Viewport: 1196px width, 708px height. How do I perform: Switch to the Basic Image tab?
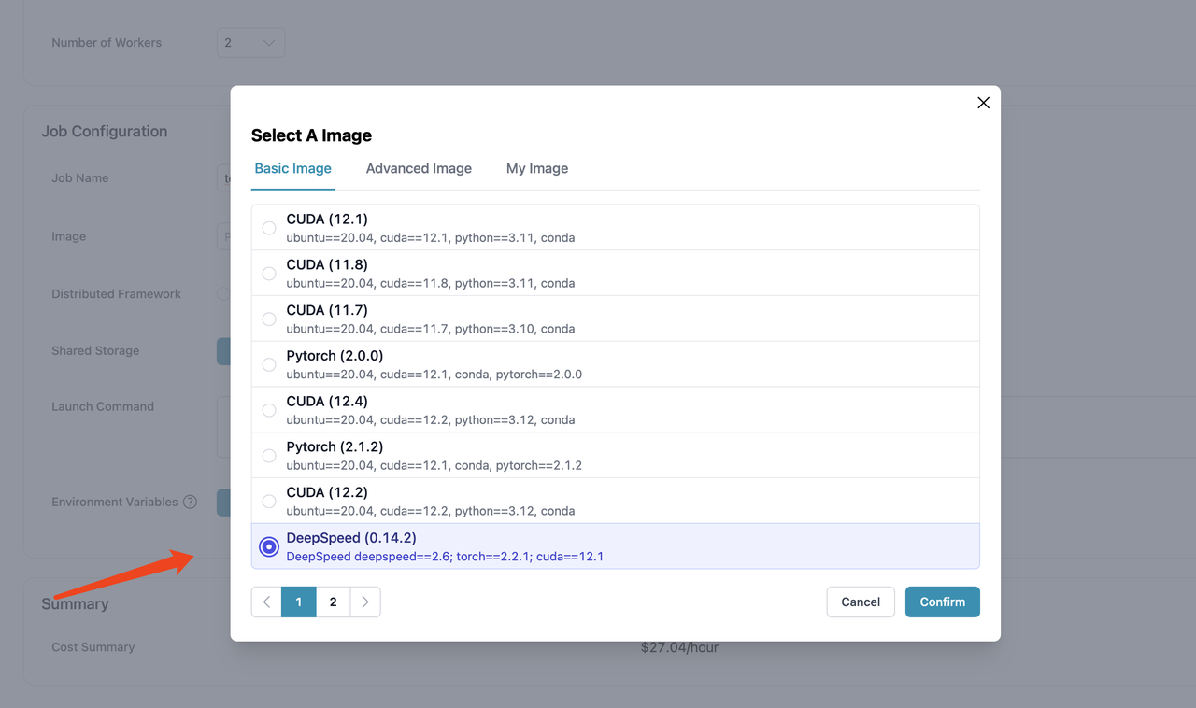[x=293, y=168]
